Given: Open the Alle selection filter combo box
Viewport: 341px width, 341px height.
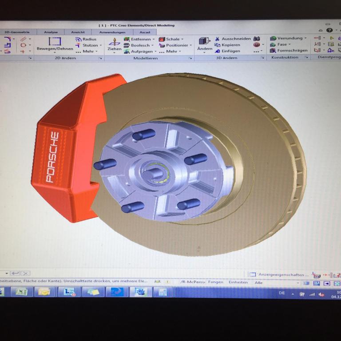Looking at the screenshot, I should [275, 282].
